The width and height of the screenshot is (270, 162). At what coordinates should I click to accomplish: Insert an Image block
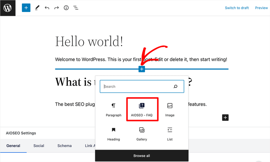[170, 110]
